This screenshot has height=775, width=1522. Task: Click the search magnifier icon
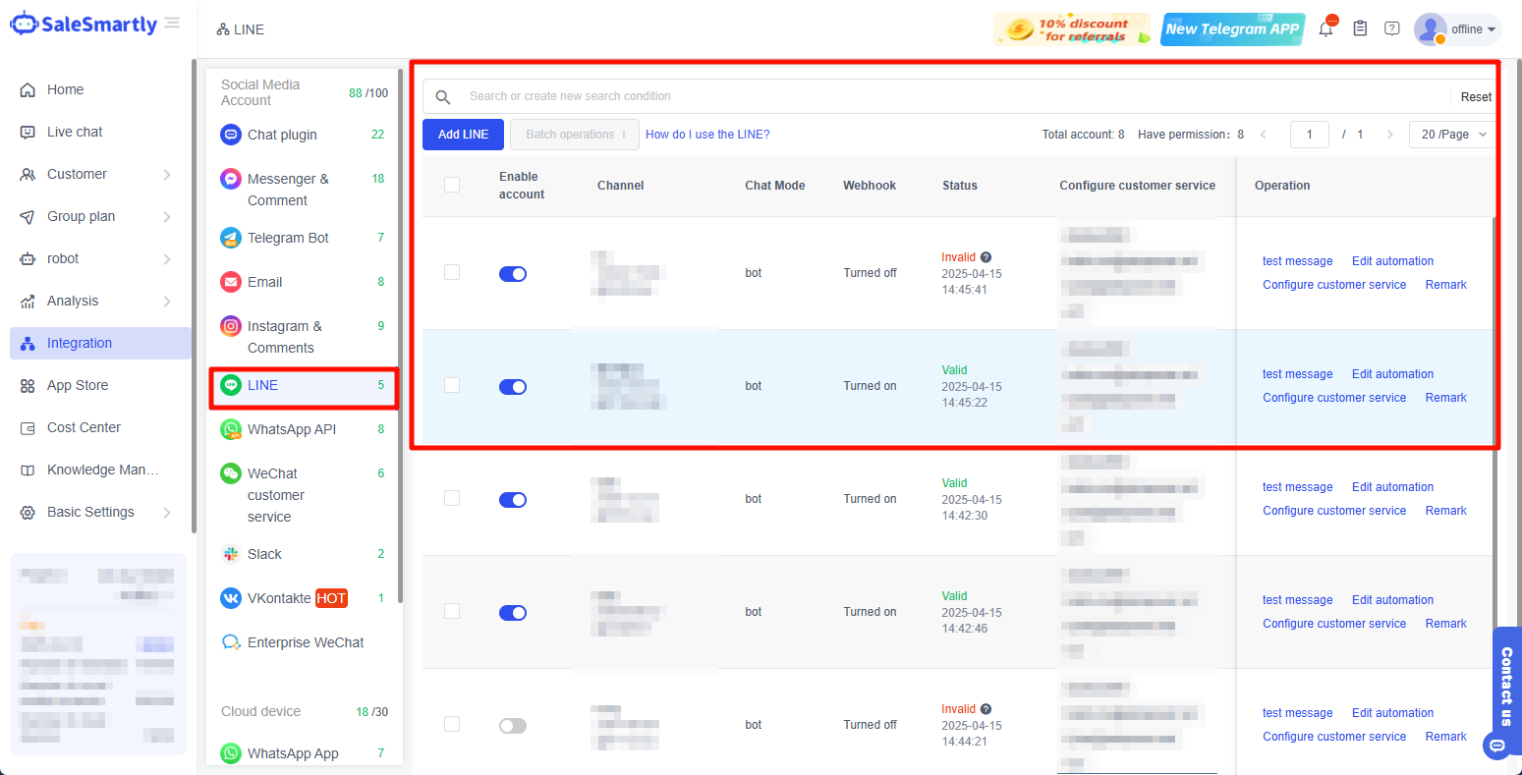point(443,97)
